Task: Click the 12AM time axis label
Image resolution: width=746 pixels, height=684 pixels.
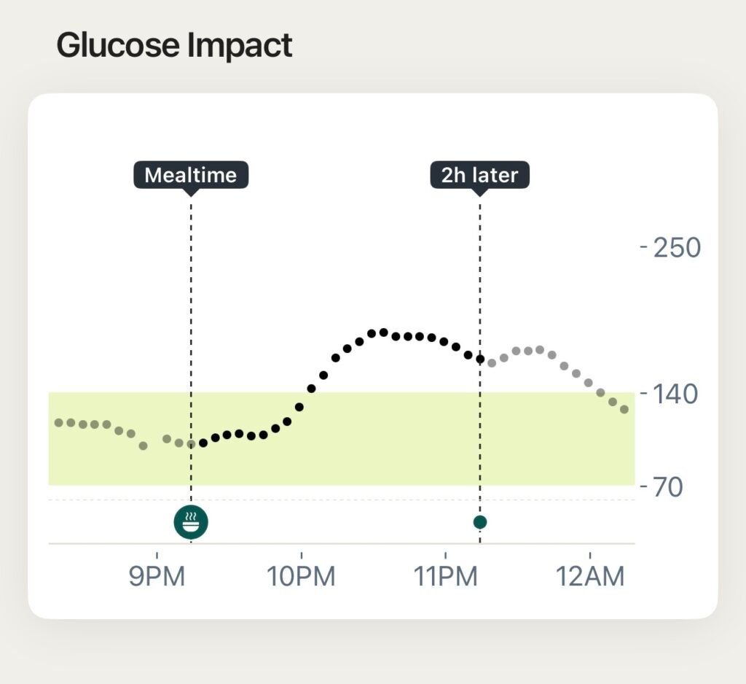Action: pyautogui.click(x=590, y=577)
